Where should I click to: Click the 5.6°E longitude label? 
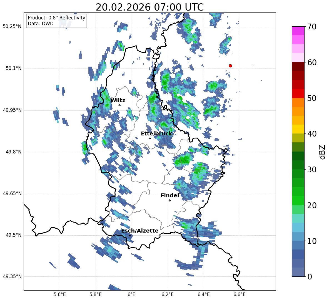(60, 294)
